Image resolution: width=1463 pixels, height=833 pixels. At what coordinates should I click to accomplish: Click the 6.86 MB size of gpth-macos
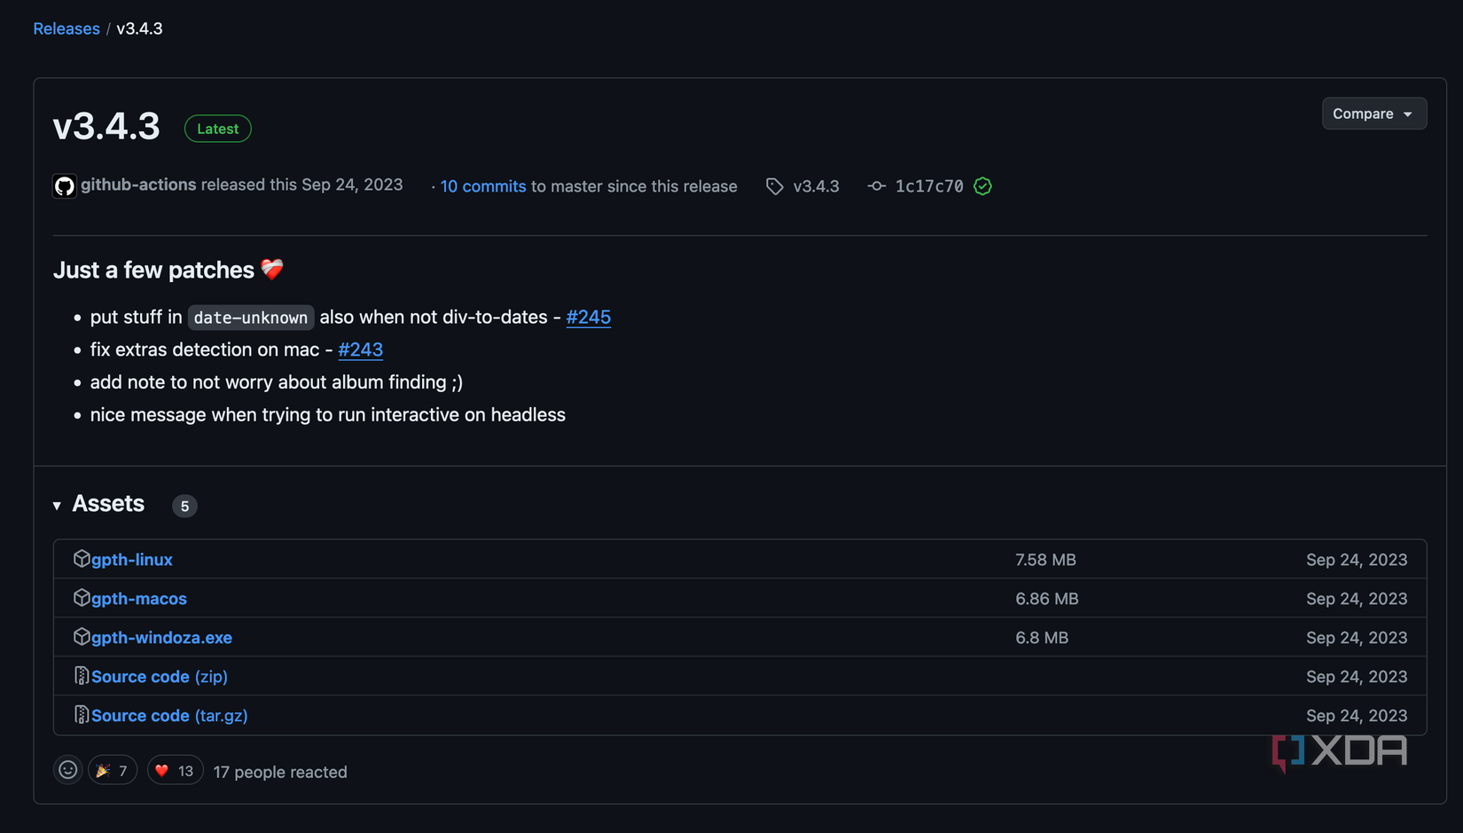[1047, 599]
